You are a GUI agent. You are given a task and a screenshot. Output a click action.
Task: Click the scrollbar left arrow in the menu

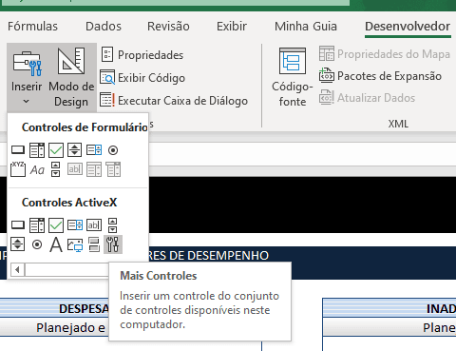[18, 270]
